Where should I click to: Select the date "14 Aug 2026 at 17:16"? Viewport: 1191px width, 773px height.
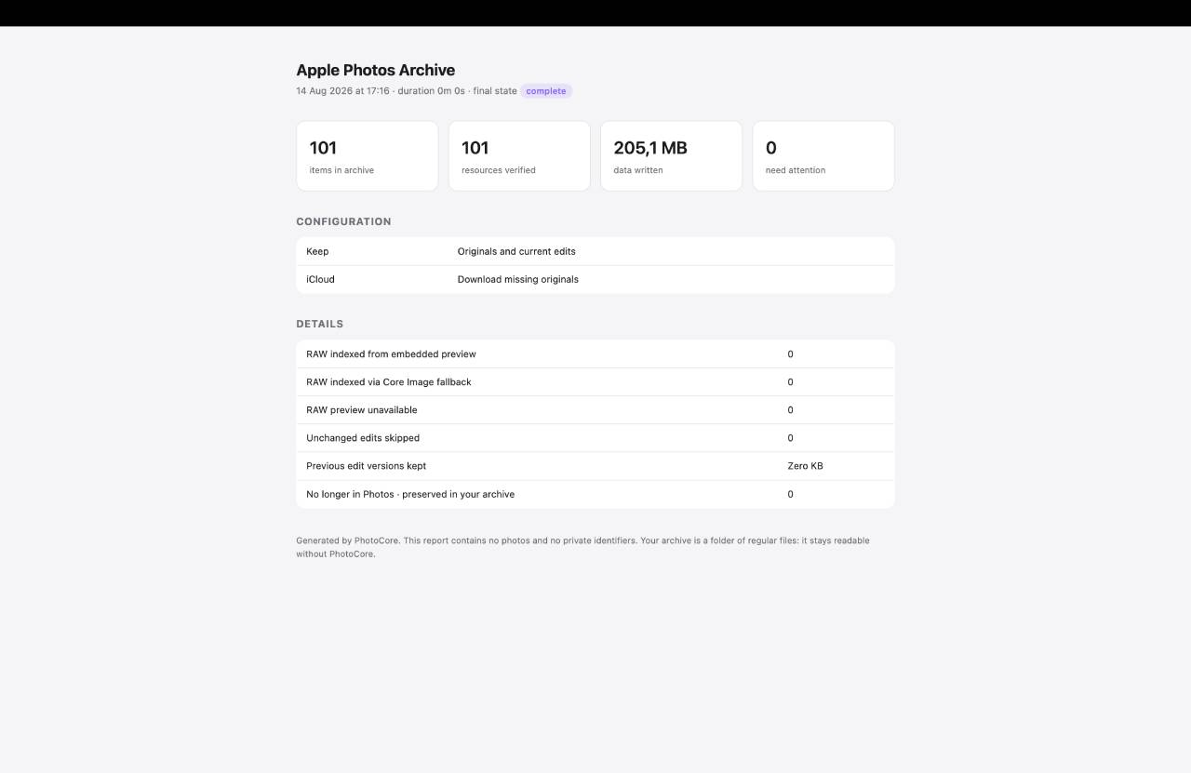pos(342,91)
